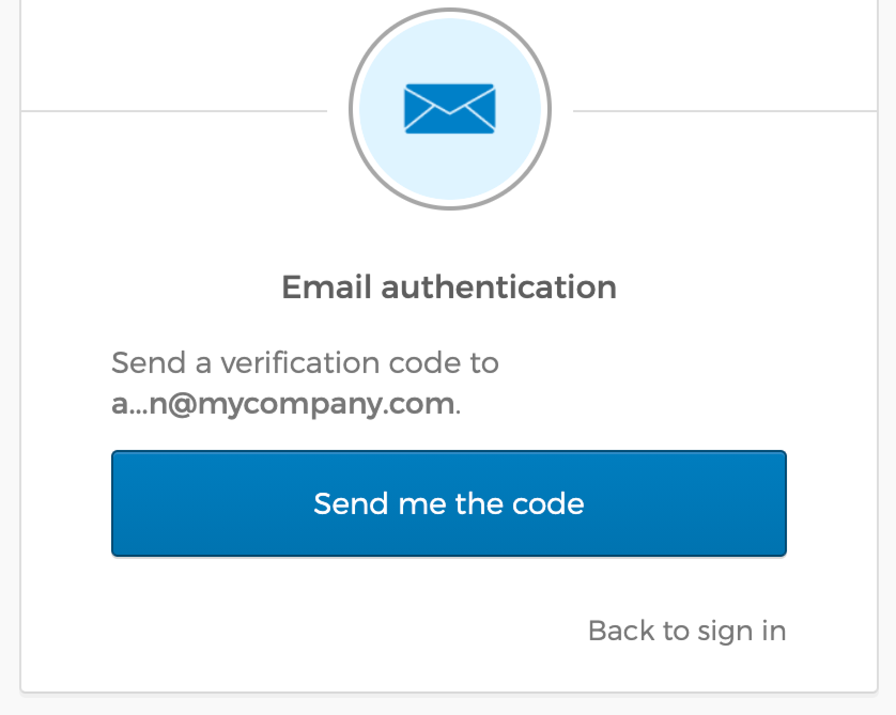Click the blue envelope icon
The height and width of the screenshot is (715, 896).
click(450, 108)
